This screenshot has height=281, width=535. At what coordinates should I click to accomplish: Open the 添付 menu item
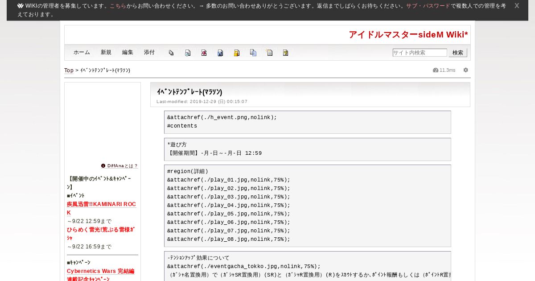tap(149, 52)
